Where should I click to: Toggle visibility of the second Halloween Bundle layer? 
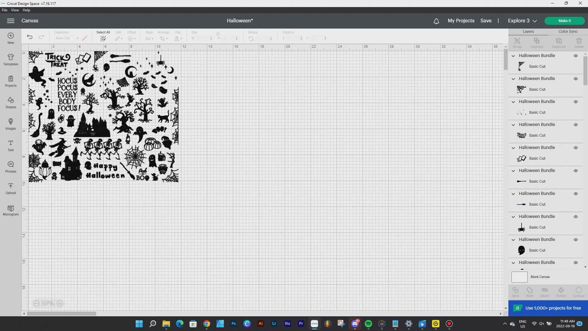click(x=575, y=79)
